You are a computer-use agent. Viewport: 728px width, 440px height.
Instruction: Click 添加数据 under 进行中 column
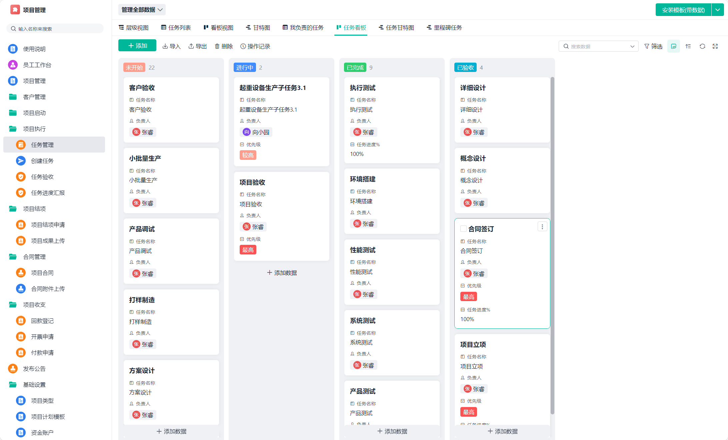pyautogui.click(x=282, y=273)
